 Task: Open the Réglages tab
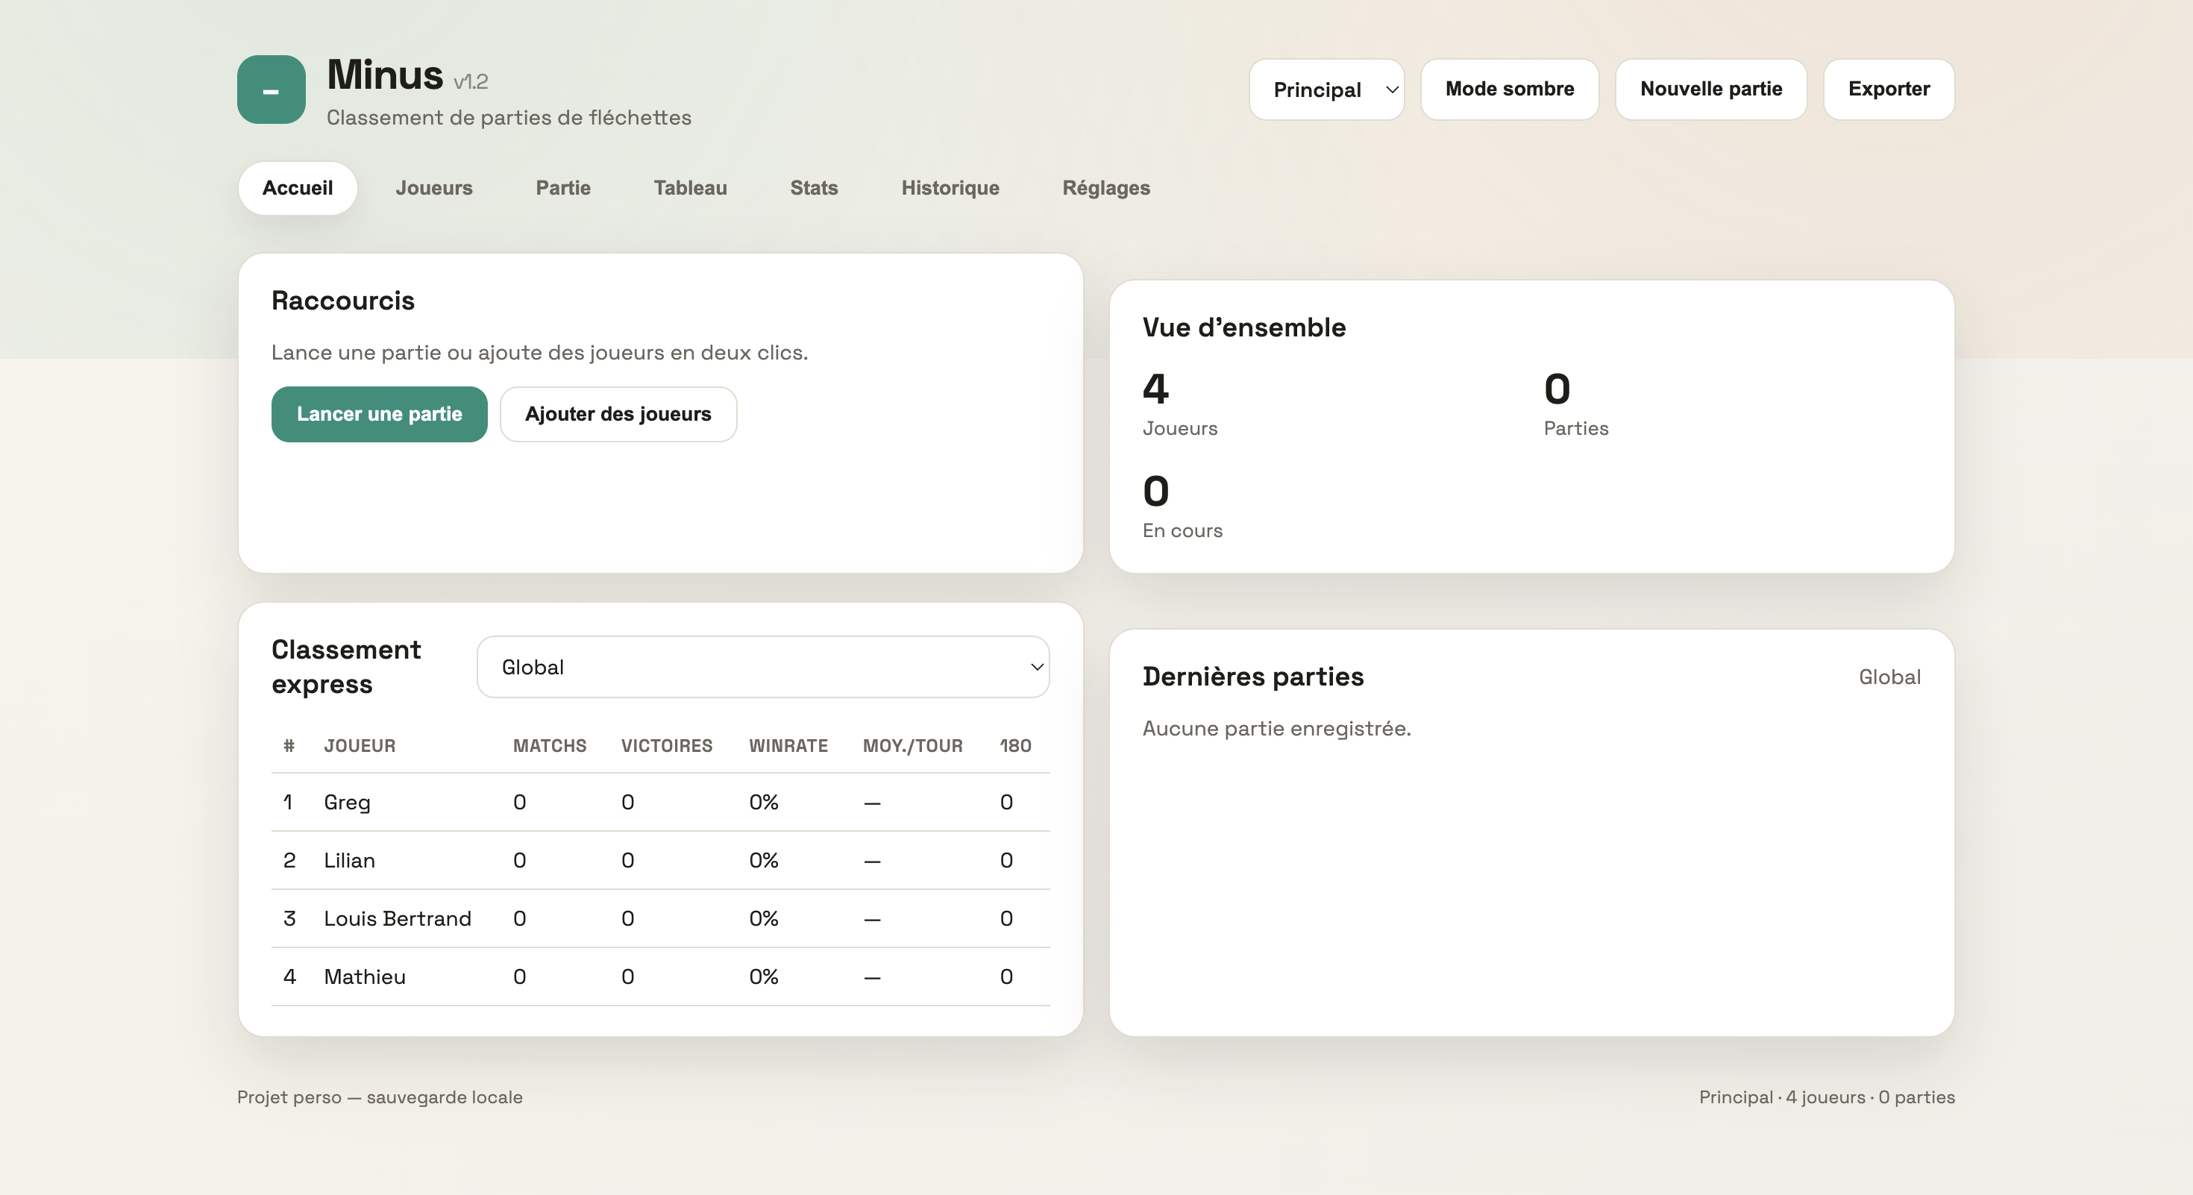(x=1106, y=188)
